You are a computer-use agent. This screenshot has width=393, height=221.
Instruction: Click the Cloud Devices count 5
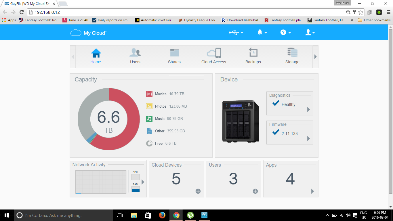(x=176, y=179)
